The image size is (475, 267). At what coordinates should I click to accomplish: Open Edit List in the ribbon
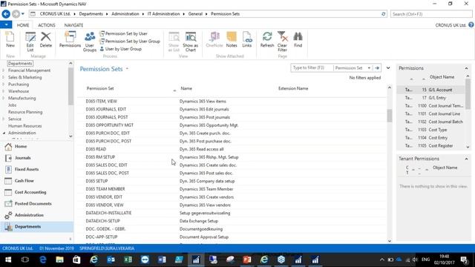pyautogui.click(x=30, y=42)
